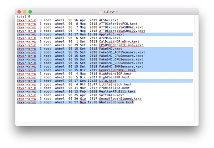Click the HighPointIOP.kext filename

pos(115,74)
